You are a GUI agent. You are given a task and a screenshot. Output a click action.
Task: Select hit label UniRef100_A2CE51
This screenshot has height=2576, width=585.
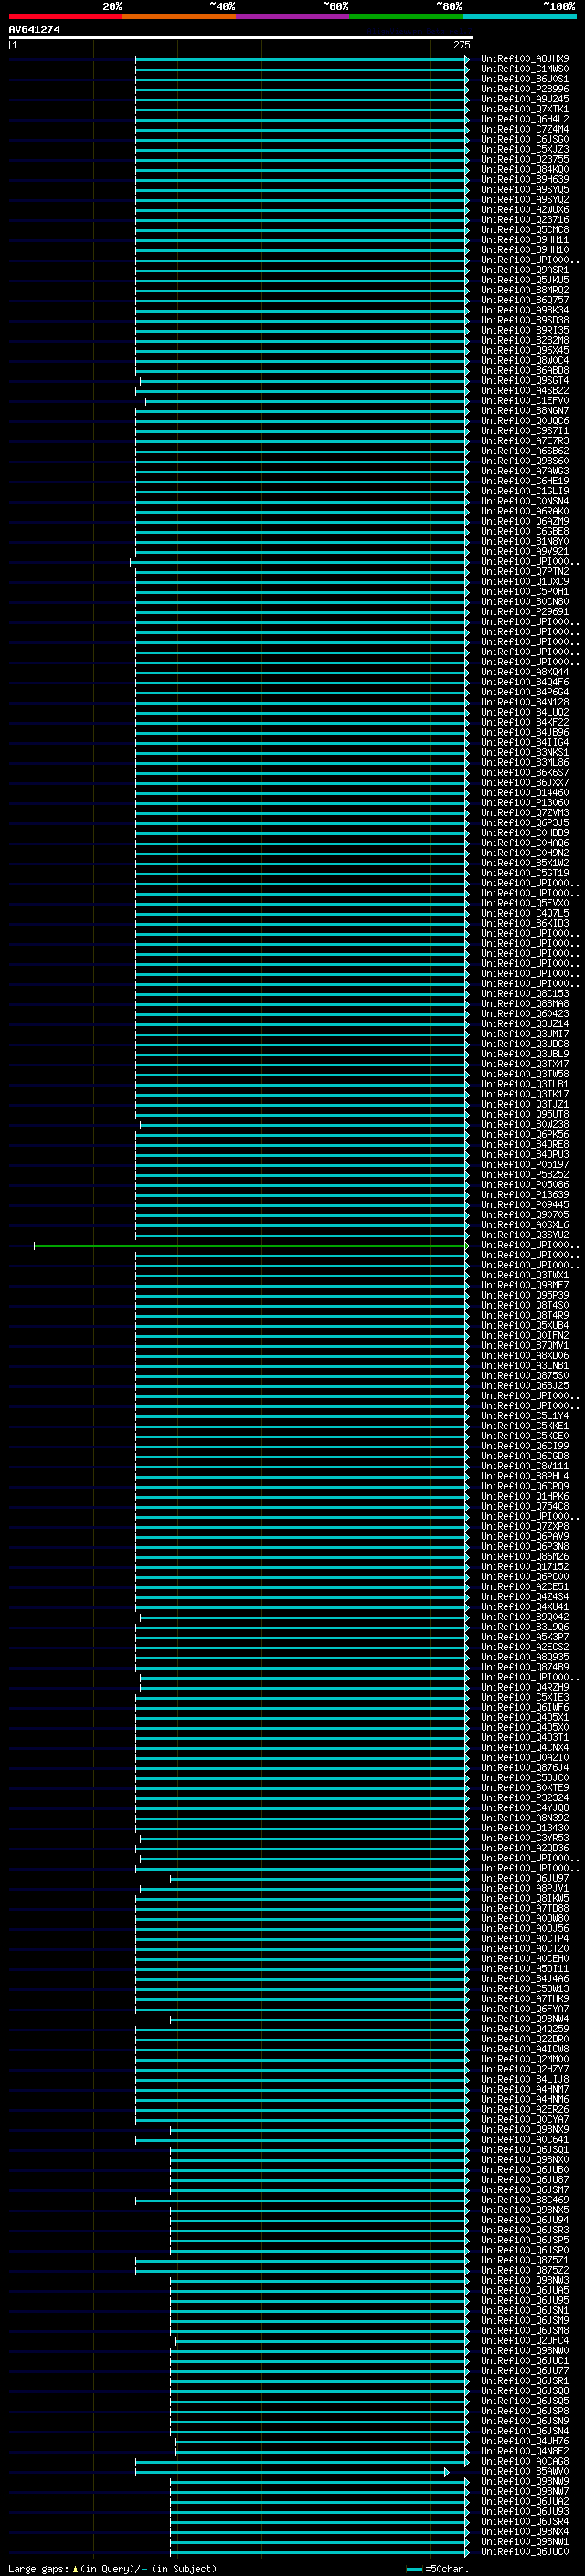pyautogui.click(x=525, y=1587)
